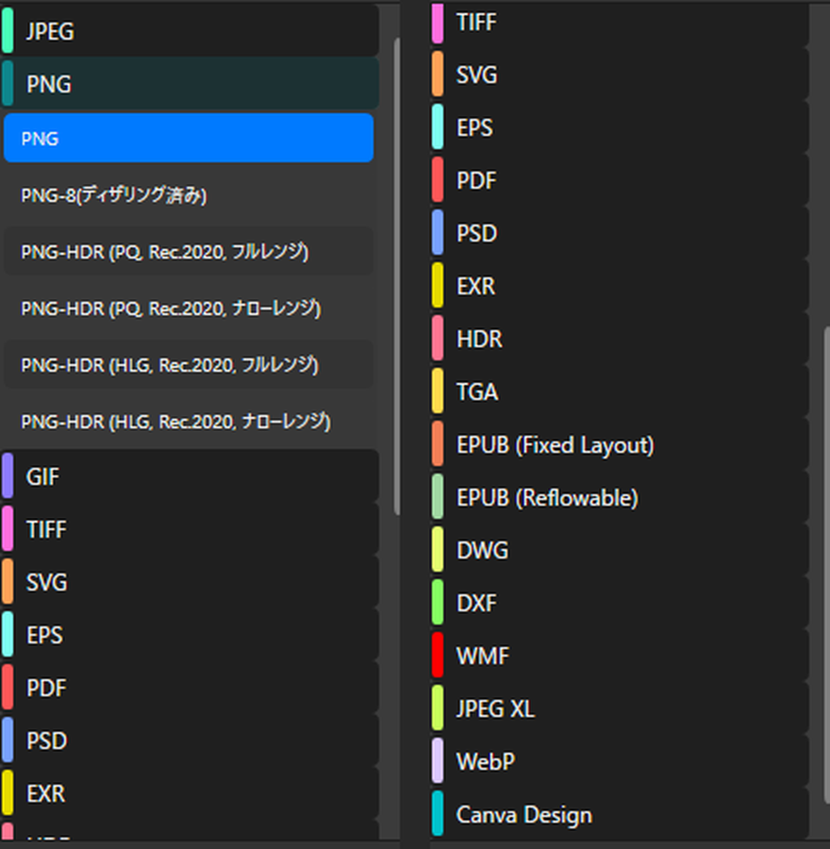Pick PNG-HDR (HLG, Rec.2020, フルレンジ) preset
This screenshot has width=830, height=849.
pos(189,364)
